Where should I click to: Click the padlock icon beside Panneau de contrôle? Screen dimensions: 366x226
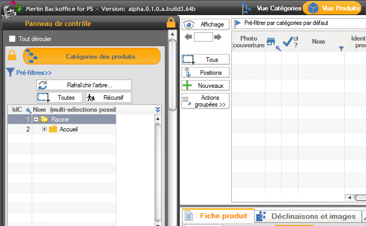point(171,23)
